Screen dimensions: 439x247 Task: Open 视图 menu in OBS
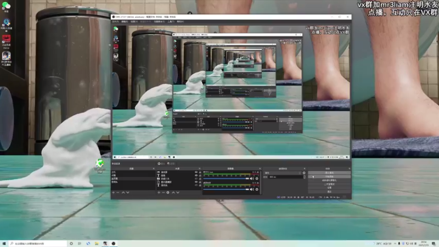(134, 21)
